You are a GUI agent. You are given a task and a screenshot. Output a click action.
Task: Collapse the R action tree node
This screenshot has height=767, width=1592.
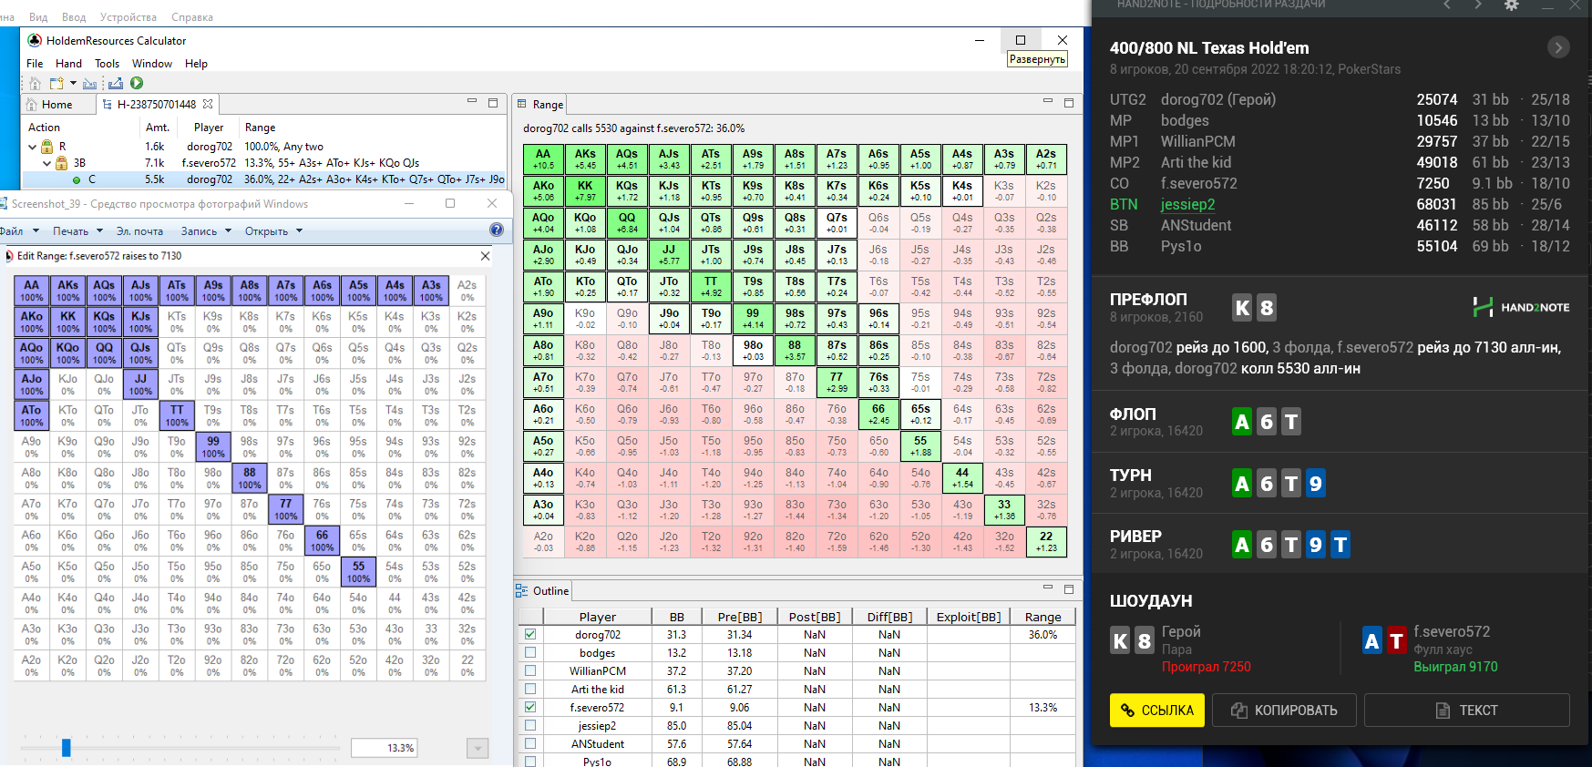click(x=33, y=146)
